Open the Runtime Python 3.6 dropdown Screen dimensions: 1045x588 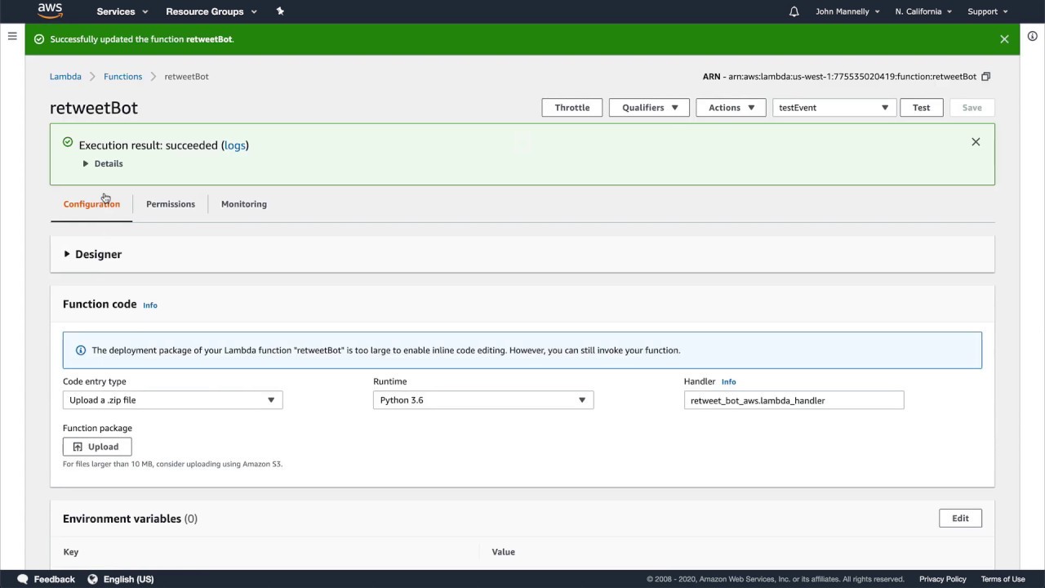click(x=483, y=400)
